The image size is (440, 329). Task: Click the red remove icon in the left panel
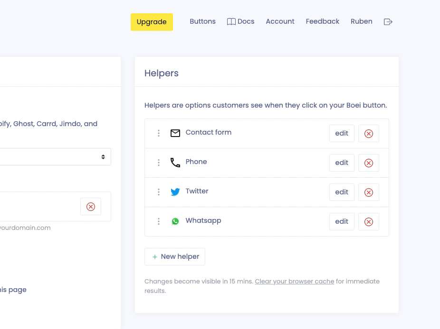tap(91, 207)
